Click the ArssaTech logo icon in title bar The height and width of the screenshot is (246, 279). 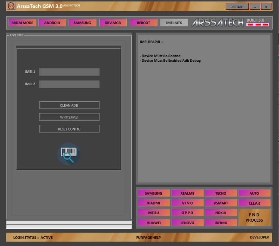click(11, 6)
